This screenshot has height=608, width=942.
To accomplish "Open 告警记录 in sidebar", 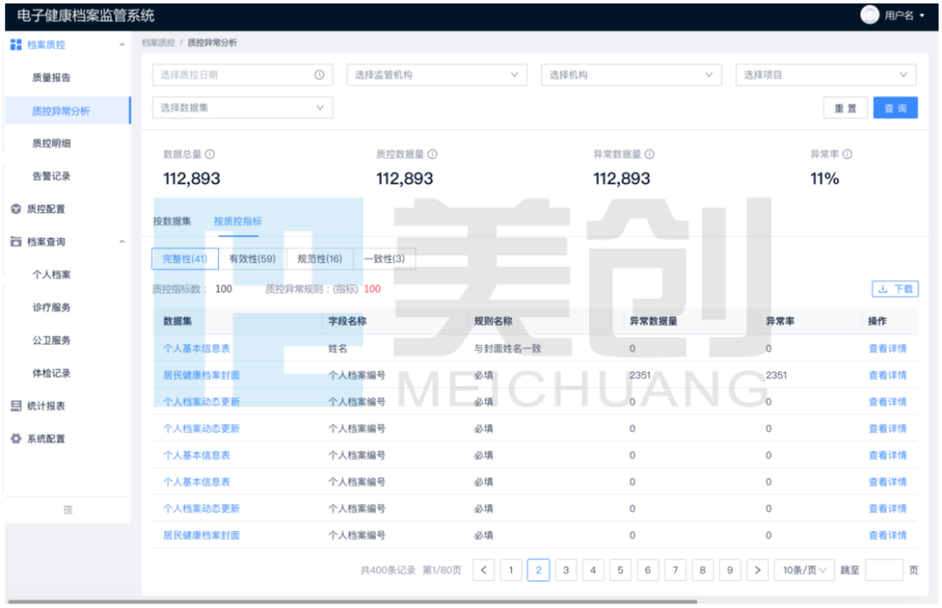I will point(51,176).
